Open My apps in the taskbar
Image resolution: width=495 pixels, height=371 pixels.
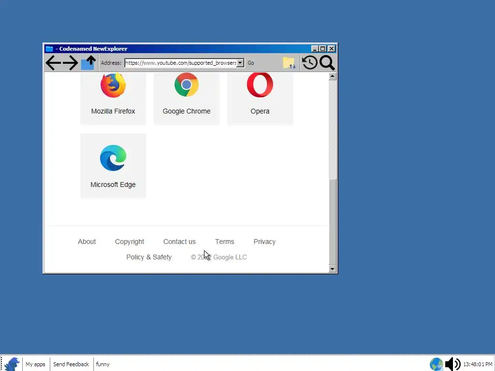coord(35,364)
